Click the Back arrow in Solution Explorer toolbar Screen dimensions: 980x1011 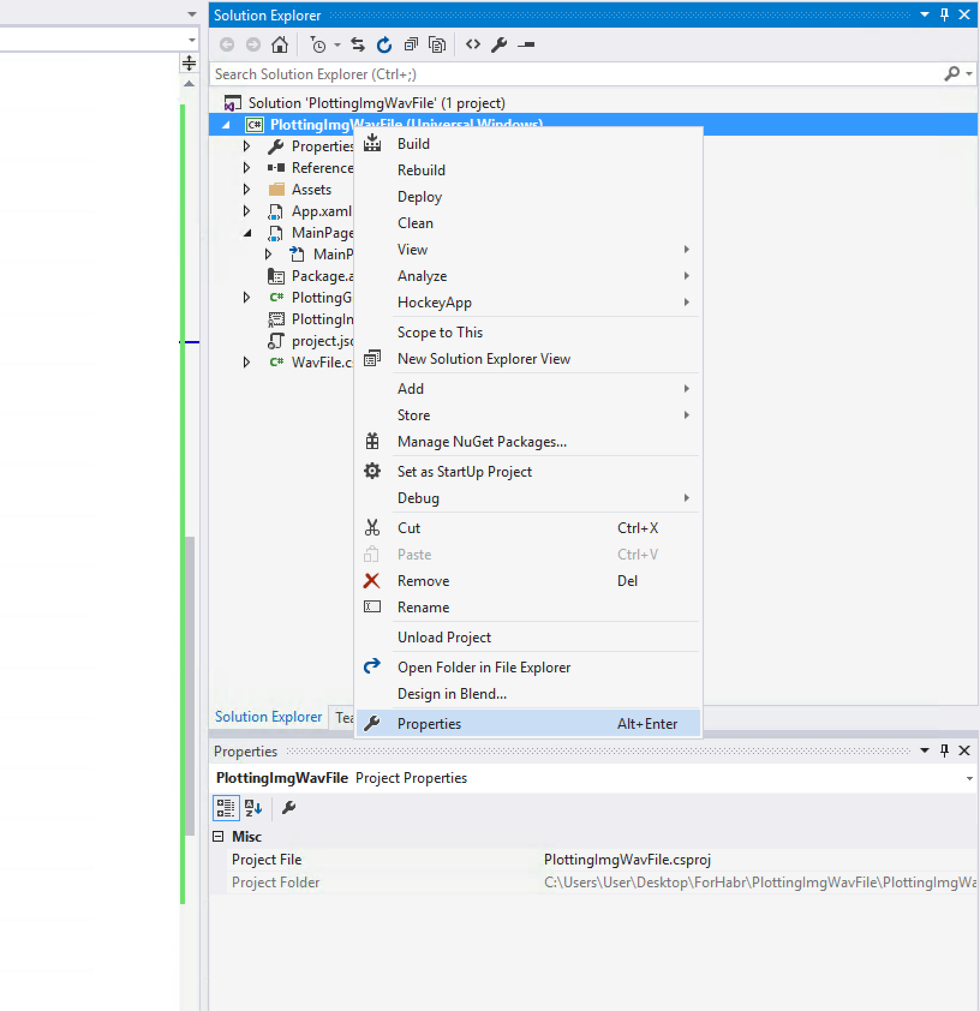(227, 44)
